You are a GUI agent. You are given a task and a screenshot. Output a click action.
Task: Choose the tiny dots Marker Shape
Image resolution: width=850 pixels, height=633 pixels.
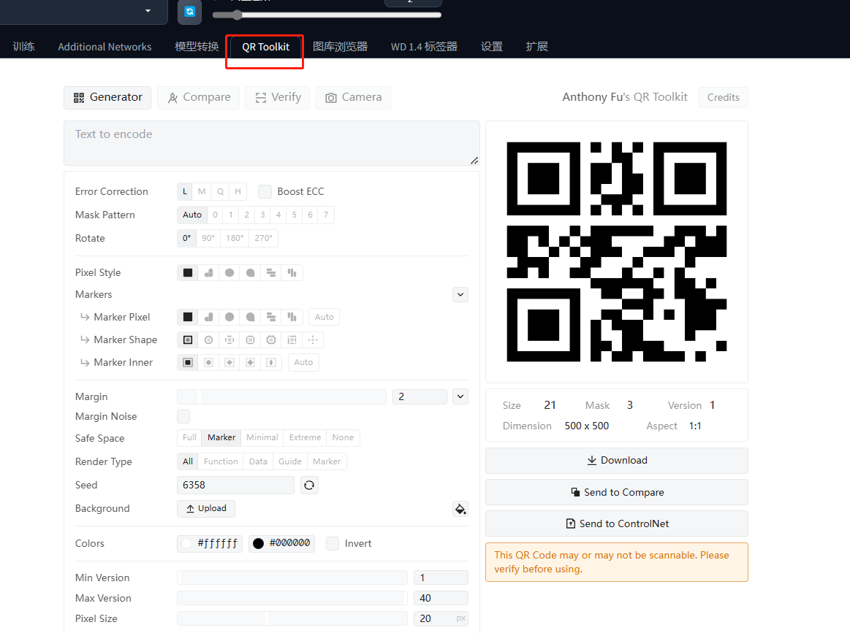pos(313,340)
